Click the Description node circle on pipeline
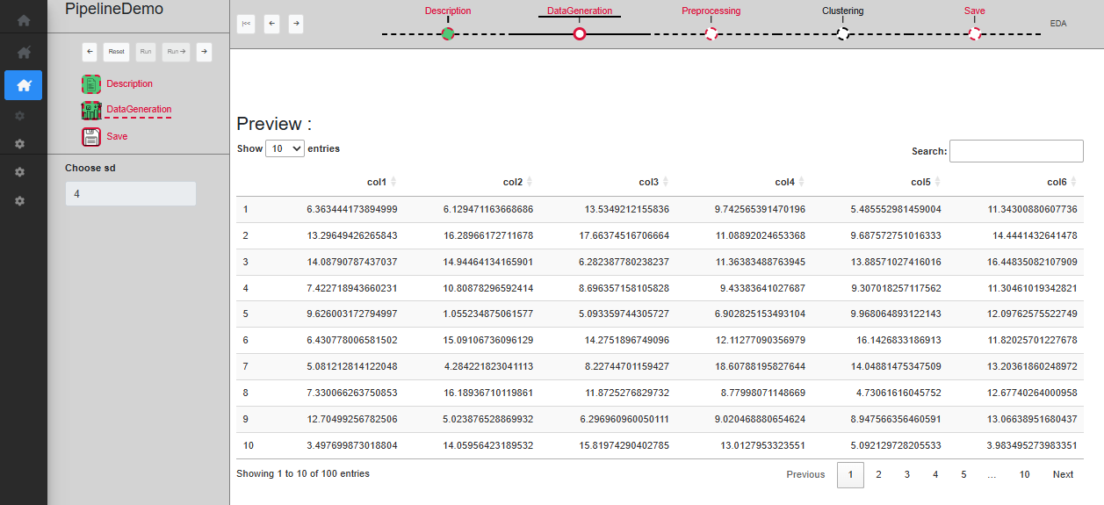 click(448, 34)
